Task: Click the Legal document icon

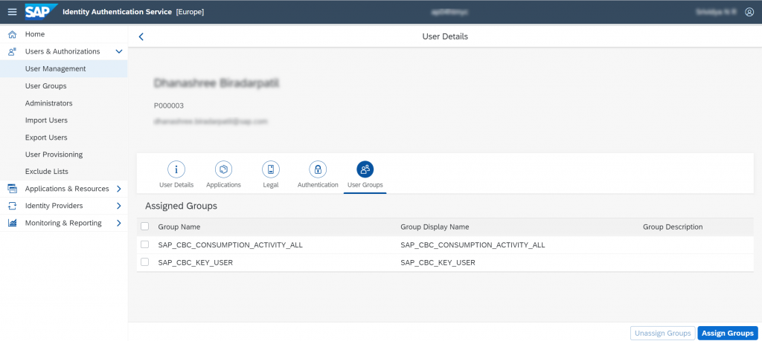Action: tap(271, 169)
